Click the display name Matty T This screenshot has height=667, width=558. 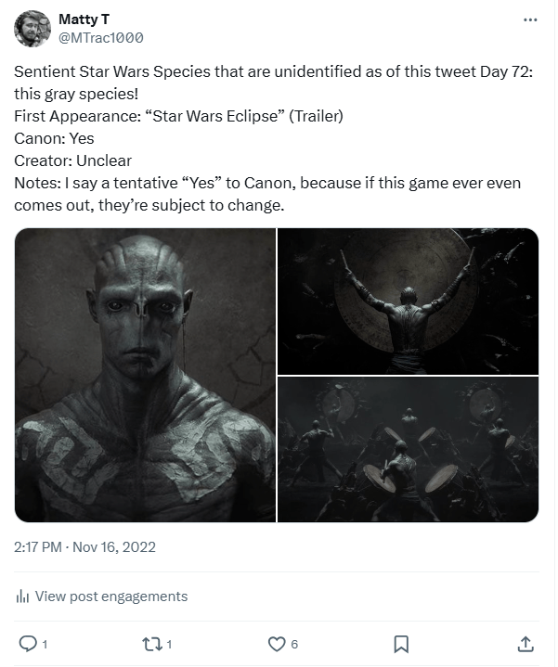point(82,19)
